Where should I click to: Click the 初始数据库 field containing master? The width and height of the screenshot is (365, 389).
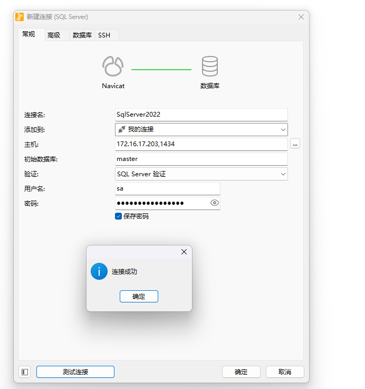pos(201,159)
